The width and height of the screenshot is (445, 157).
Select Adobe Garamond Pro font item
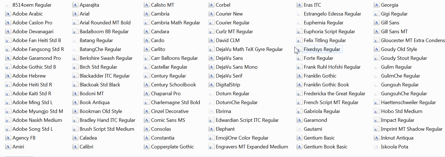37,58
